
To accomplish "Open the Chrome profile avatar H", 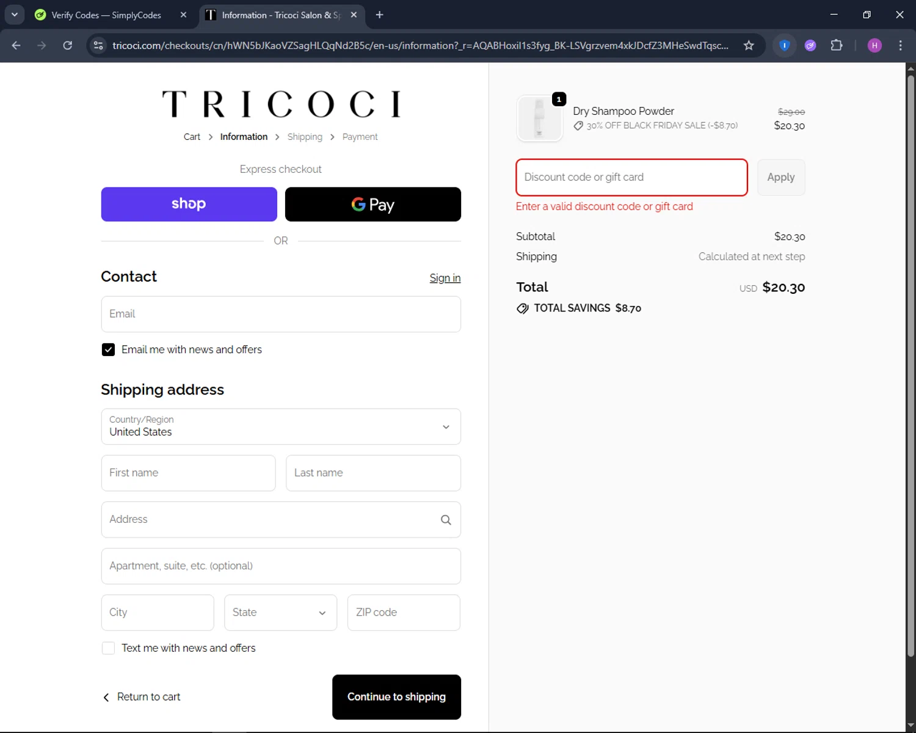I will tap(874, 45).
